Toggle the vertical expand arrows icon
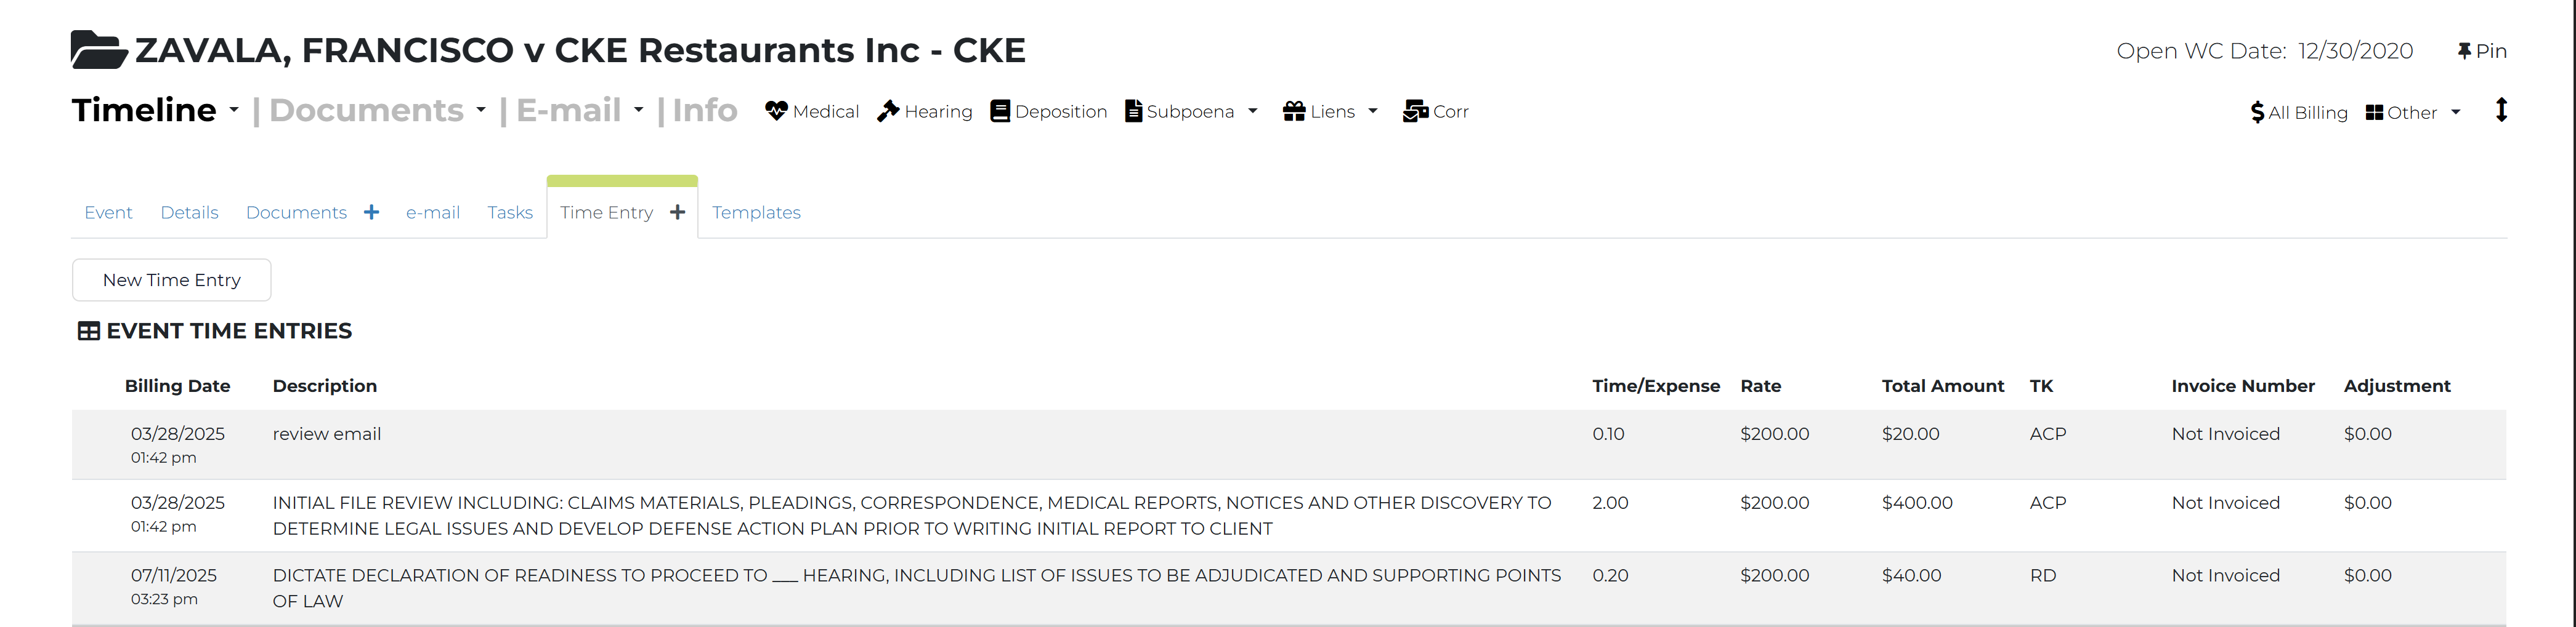 pyautogui.click(x=2501, y=110)
